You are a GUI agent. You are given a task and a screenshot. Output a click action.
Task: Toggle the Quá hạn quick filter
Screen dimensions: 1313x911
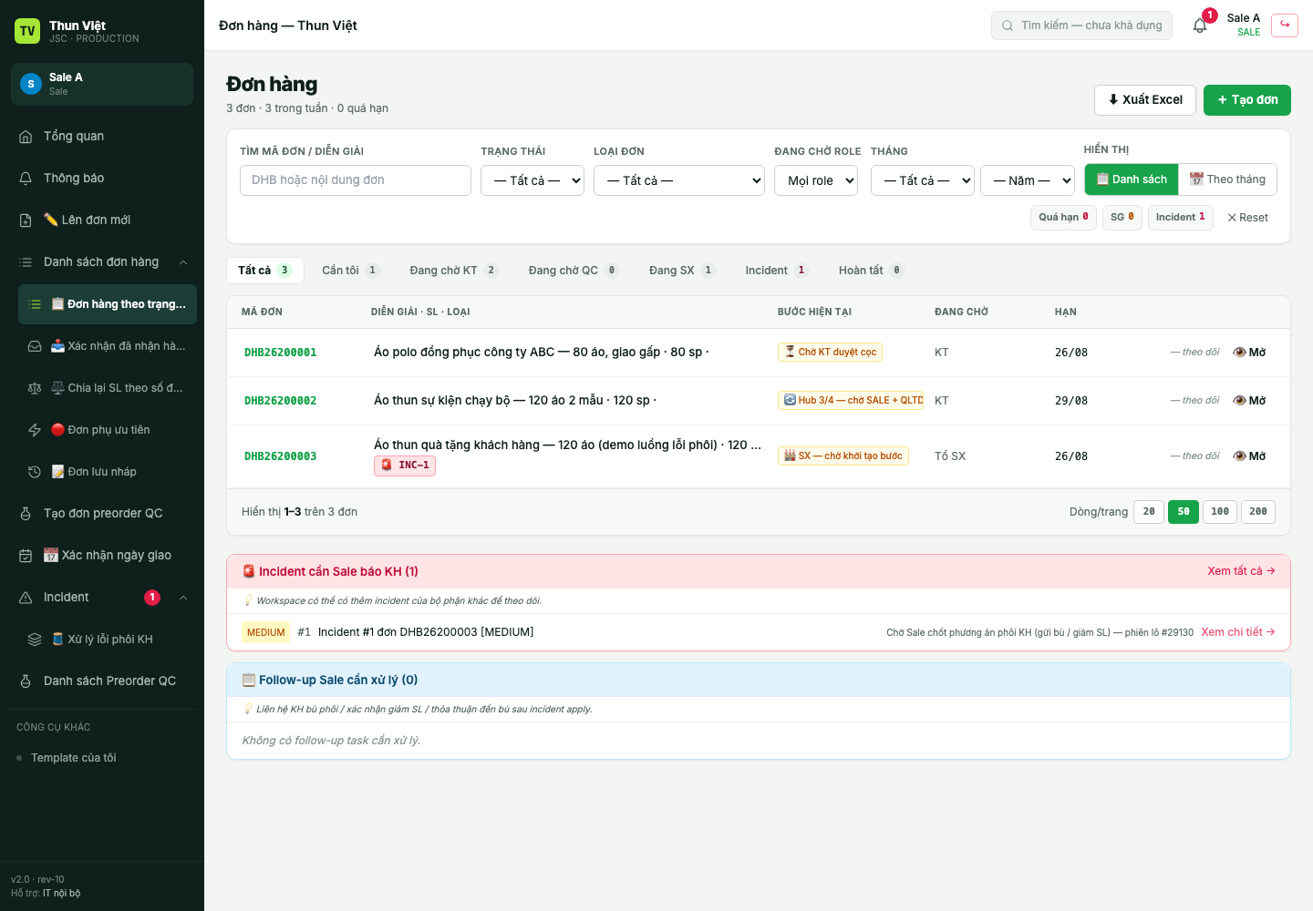1064,218
